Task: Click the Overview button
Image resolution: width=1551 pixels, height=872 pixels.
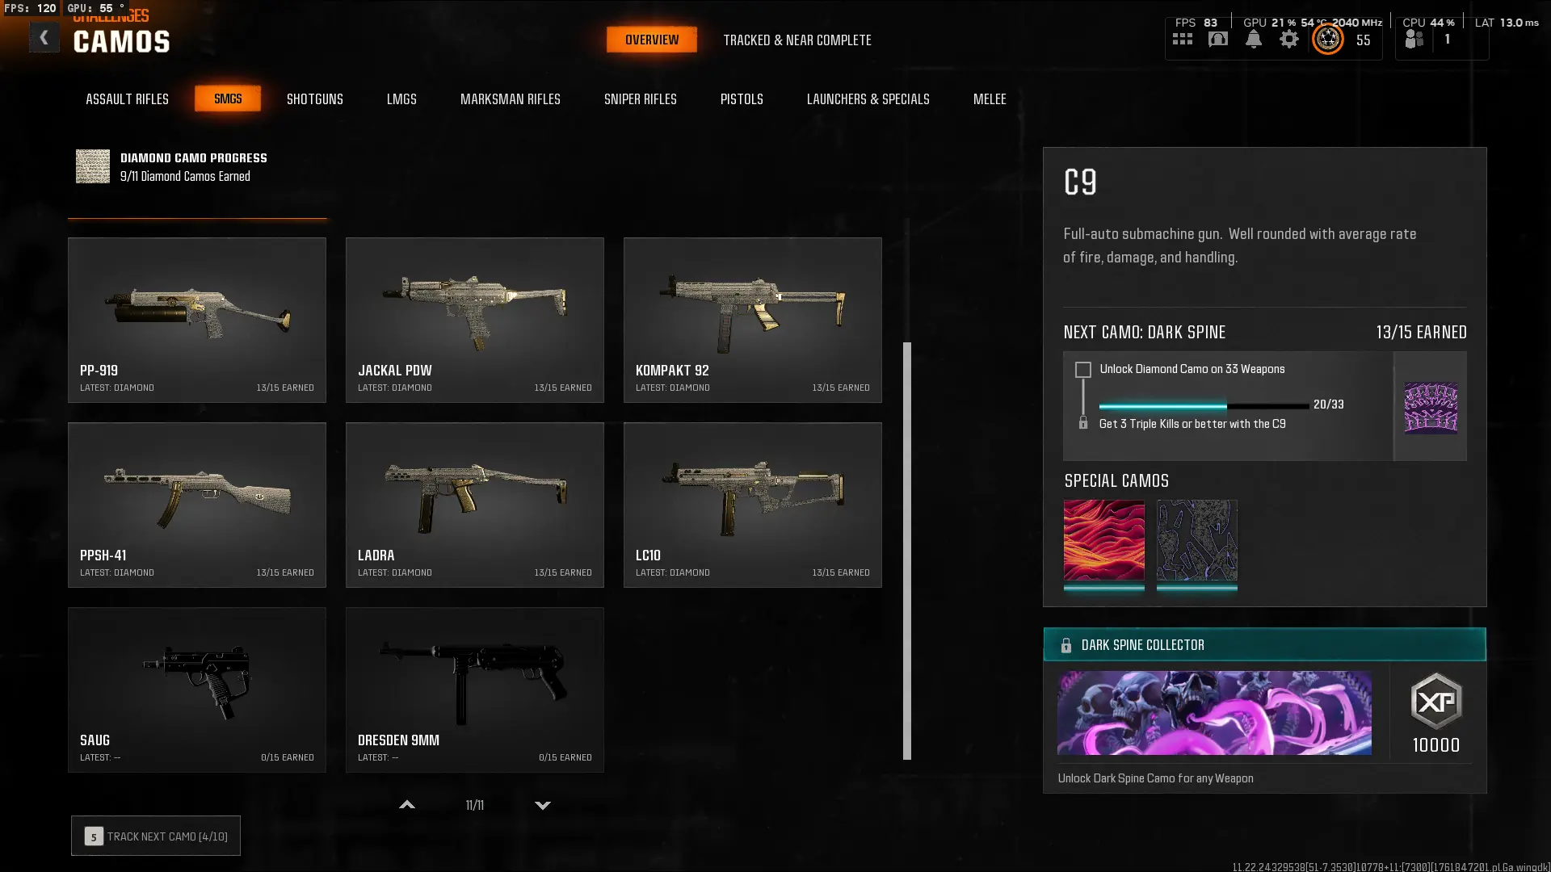Action: [x=652, y=40]
